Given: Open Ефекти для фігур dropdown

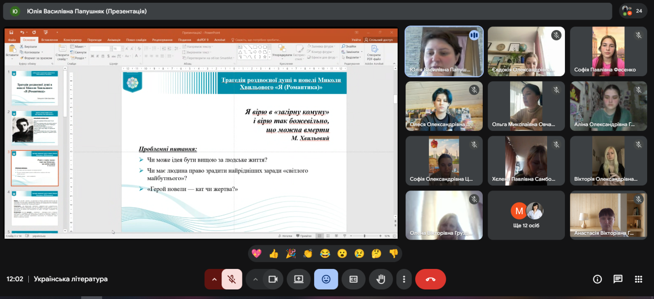Looking at the screenshot, I should (x=323, y=57).
